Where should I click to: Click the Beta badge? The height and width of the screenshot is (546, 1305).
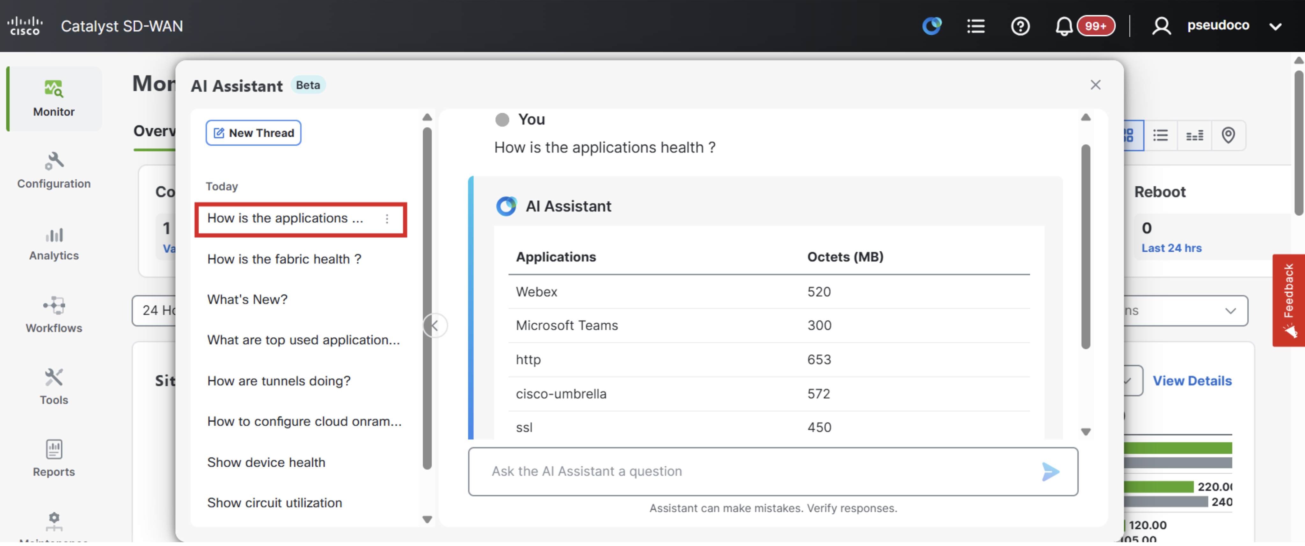308,85
